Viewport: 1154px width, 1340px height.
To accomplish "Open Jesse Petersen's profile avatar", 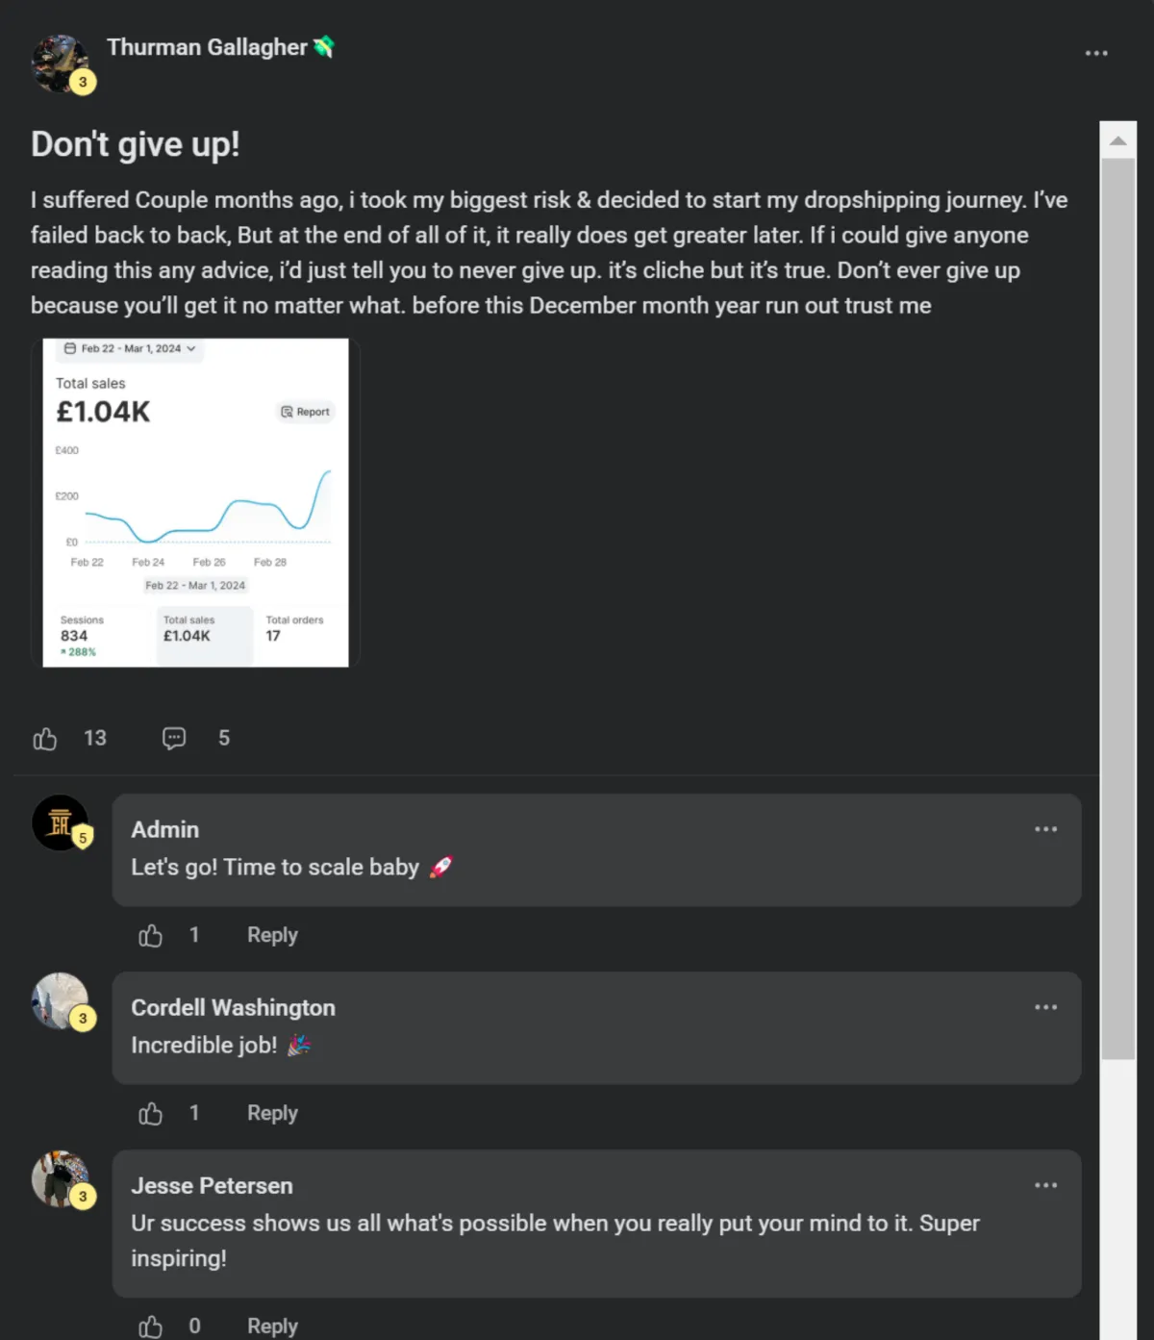I will point(60,1178).
